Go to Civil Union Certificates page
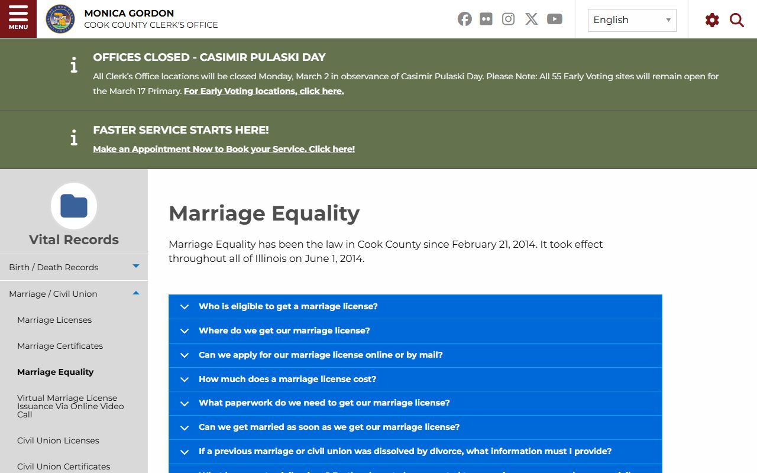The width and height of the screenshot is (757, 473). (64, 466)
